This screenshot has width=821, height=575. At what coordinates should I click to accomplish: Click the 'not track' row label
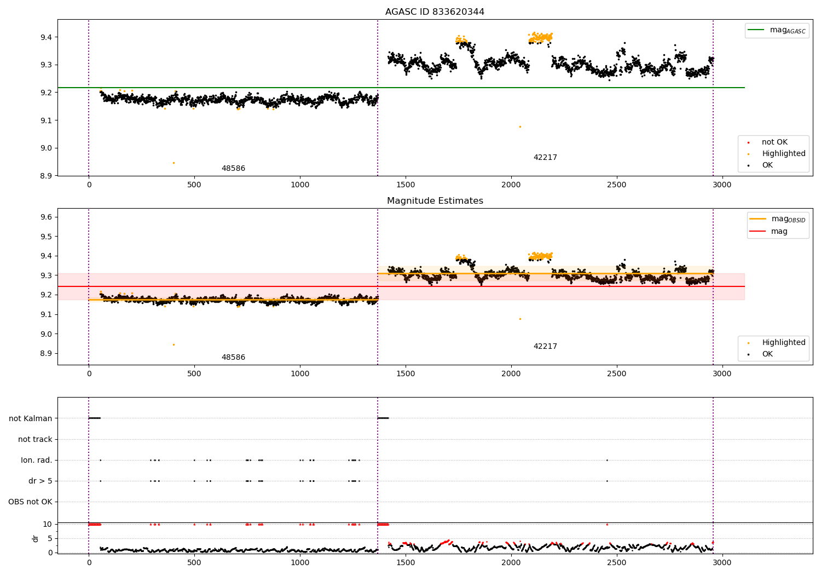pyautogui.click(x=35, y=439)
